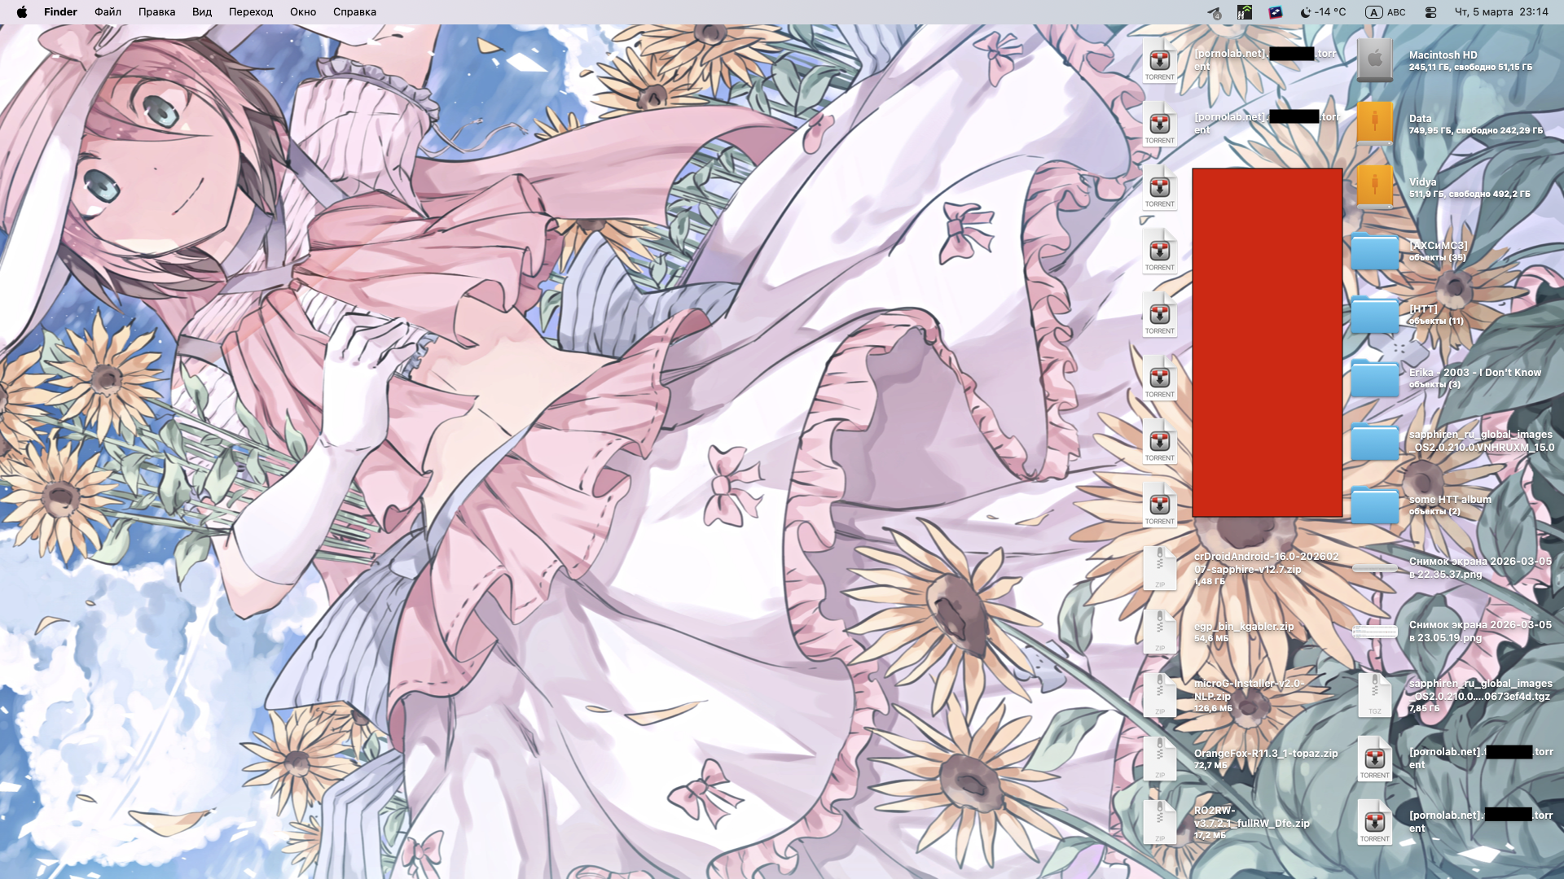Viewport: 1564px width, 879px height.
Task: Expand the -14 °C weather status item
Action: coord(1323,12)
